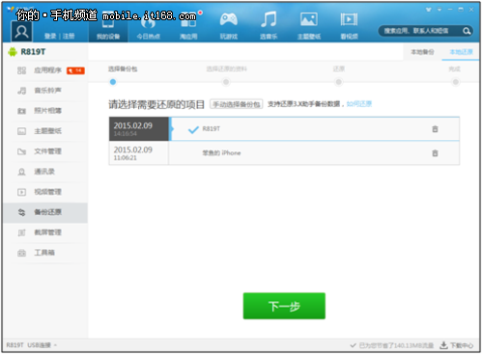Click the user avatar icon
This screenshot has height=354, width=483.
coord(21,31)
